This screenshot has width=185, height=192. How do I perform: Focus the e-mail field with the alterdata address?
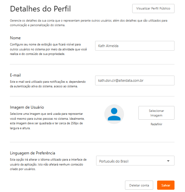135,80
